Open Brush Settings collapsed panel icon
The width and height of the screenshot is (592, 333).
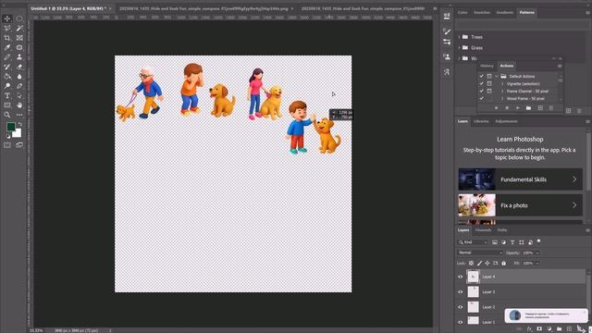[x=447, y=31]
